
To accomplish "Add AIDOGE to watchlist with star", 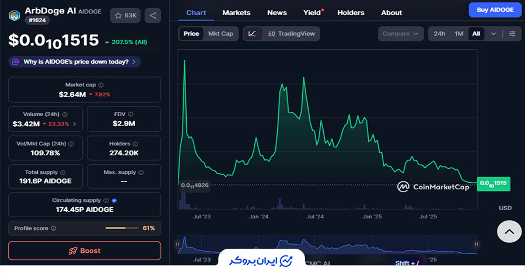I will 125,15.
